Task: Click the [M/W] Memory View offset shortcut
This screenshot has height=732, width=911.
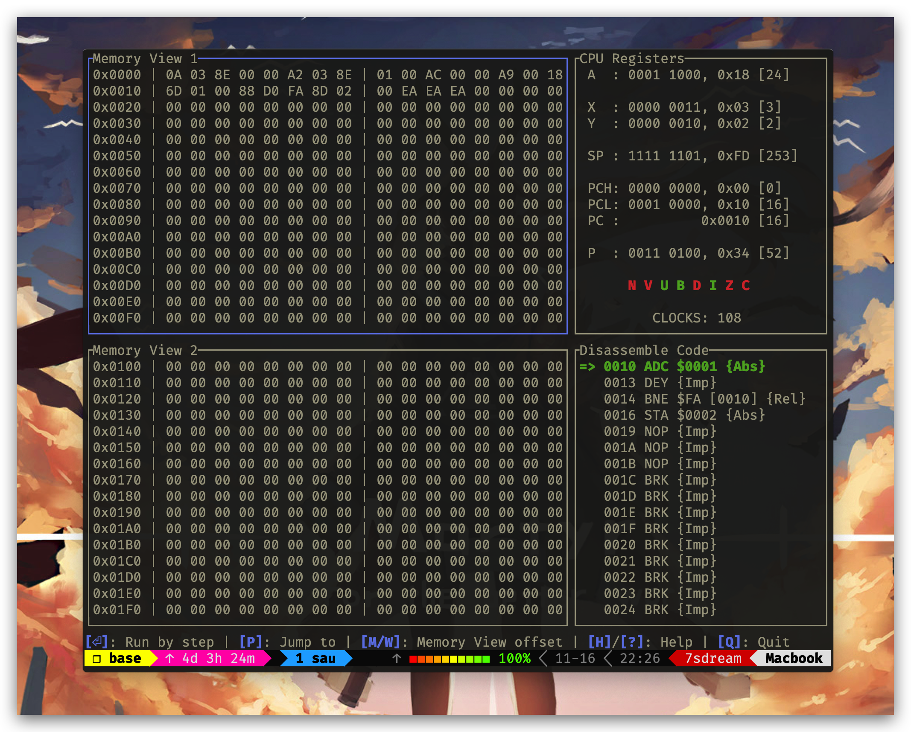Action: pyautogui.click(x=461, y=642)
